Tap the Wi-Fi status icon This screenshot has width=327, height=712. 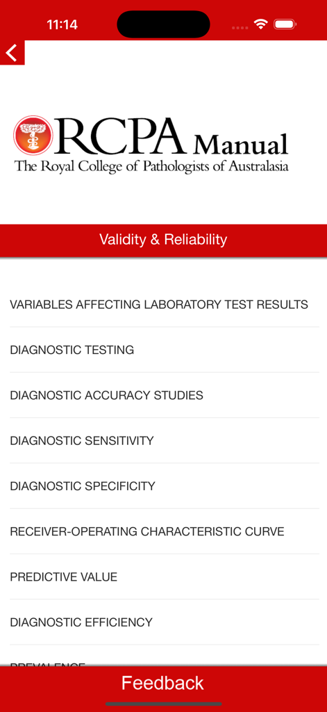tap(261, 24)
